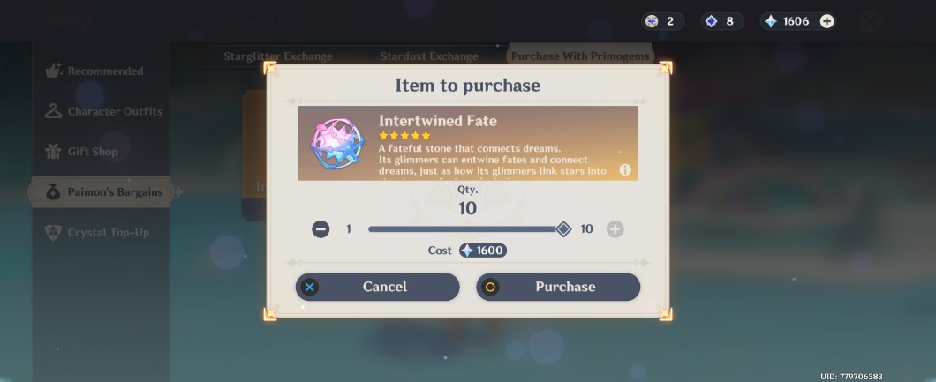The image size is (936, 382).
Task: Confirm with the Purchase button
Action: 558,287
